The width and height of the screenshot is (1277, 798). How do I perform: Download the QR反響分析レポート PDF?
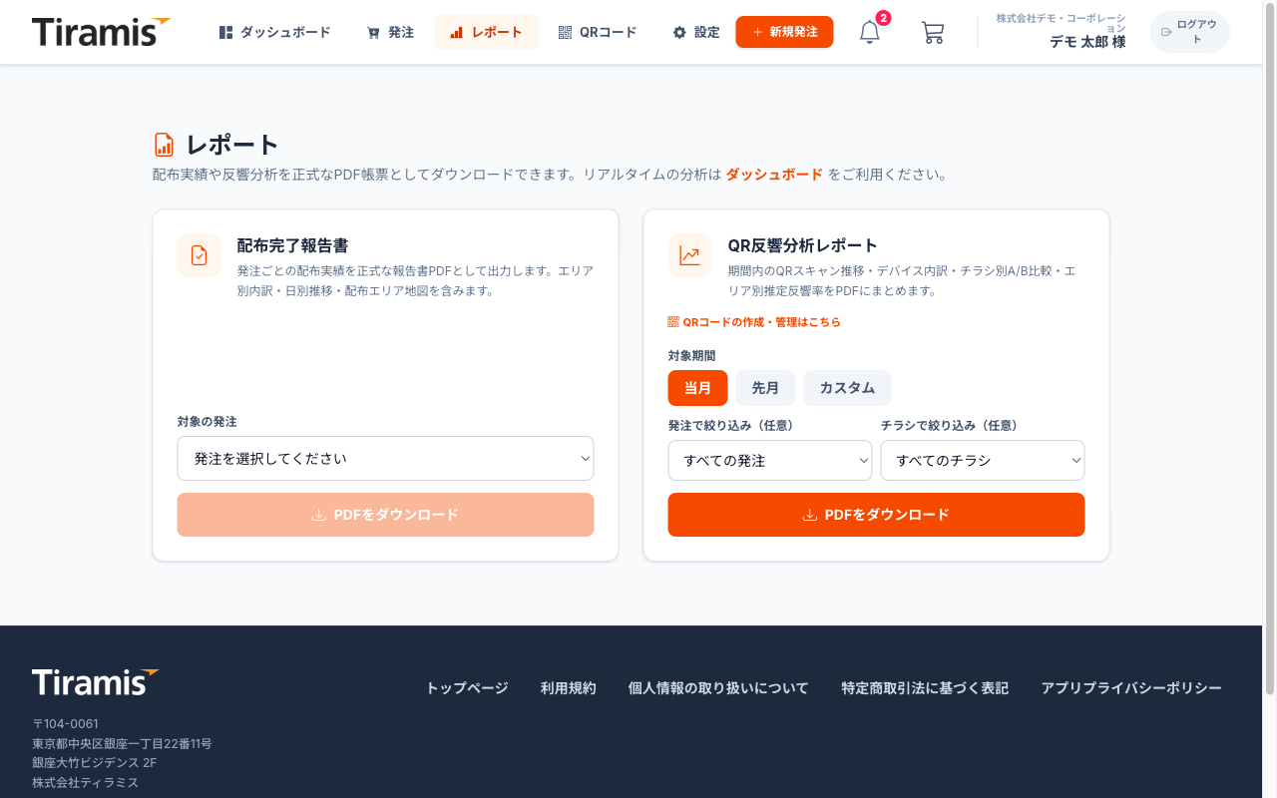[x=876, y=515]
